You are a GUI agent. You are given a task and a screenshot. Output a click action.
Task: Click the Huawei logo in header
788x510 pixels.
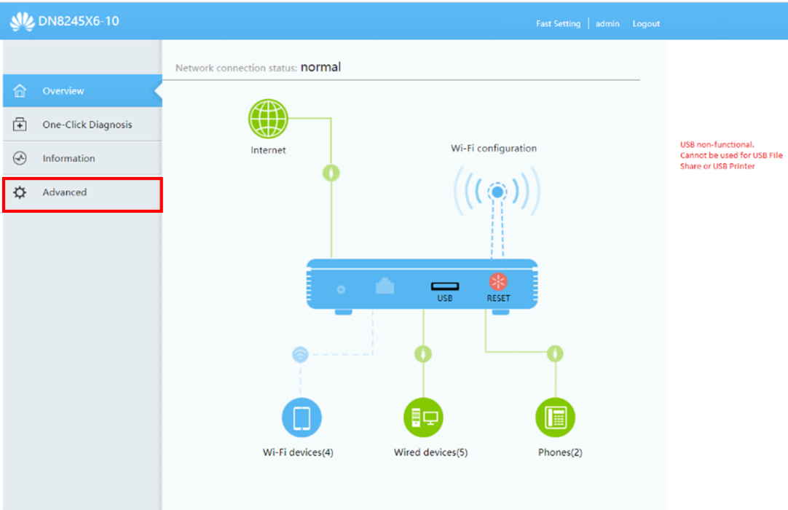coord(22,21)
